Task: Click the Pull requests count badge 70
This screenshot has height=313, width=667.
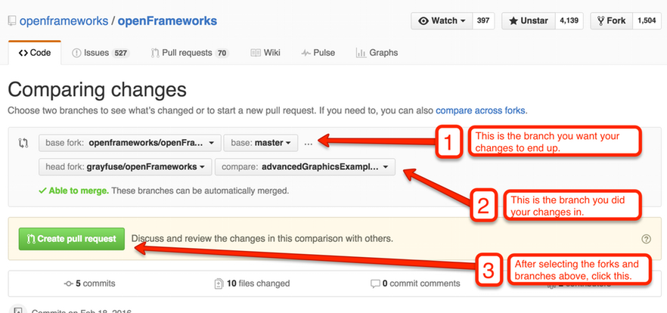Action: pos(222,53)
